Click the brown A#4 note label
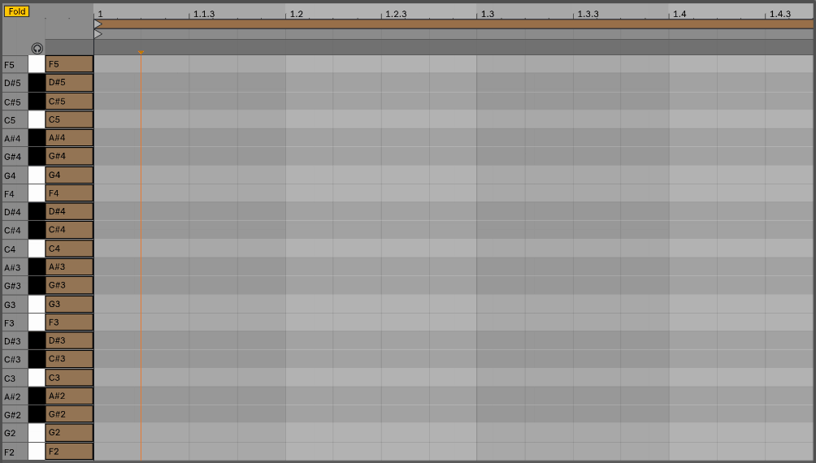The image size is (816, 463). coord(69,138)
